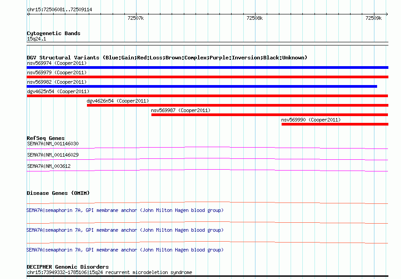Open the 15q24 recurrent microdeletion syndrome entry
The image size is (401, 279).
coord(109,272)
